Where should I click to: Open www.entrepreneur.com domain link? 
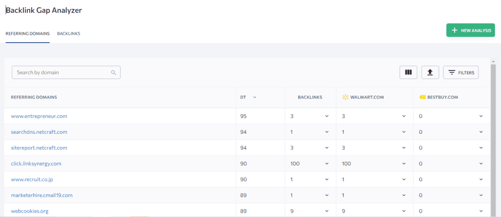click(x=39, y=116)
